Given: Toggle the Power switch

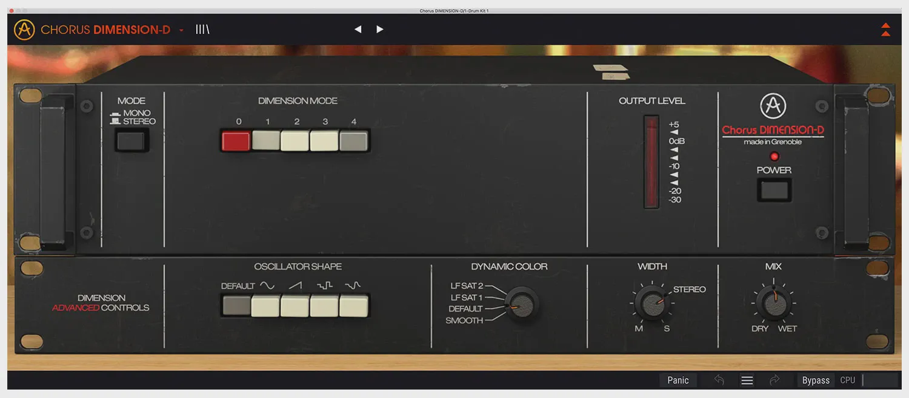Looking at the screenshot, I should click(774, 191).
